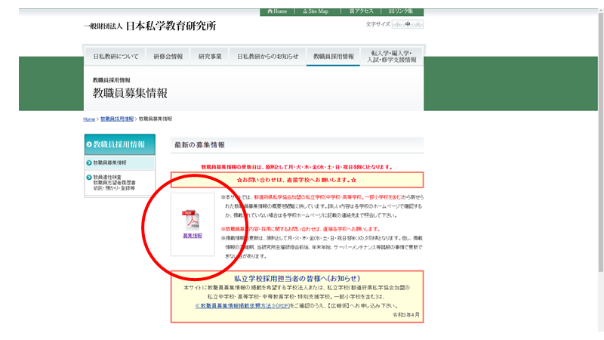
Task: Select 教職員募集情報 in sidebar menu
Action: (x=120, y=162)
